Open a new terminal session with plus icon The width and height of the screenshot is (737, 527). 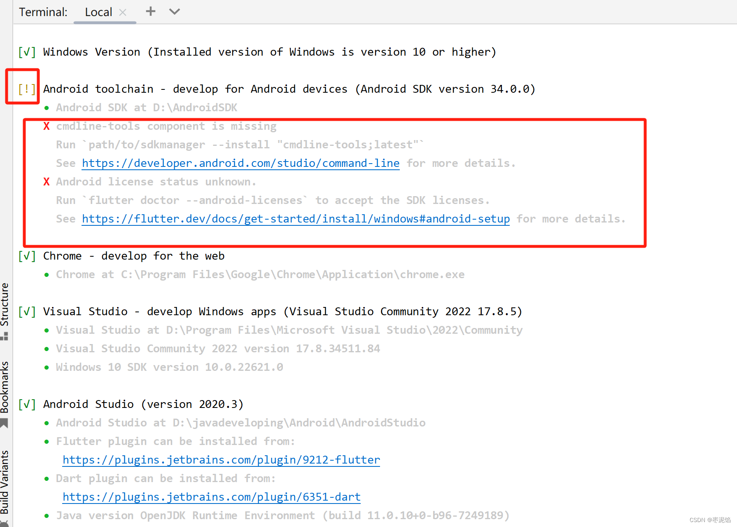coord(151,12)
